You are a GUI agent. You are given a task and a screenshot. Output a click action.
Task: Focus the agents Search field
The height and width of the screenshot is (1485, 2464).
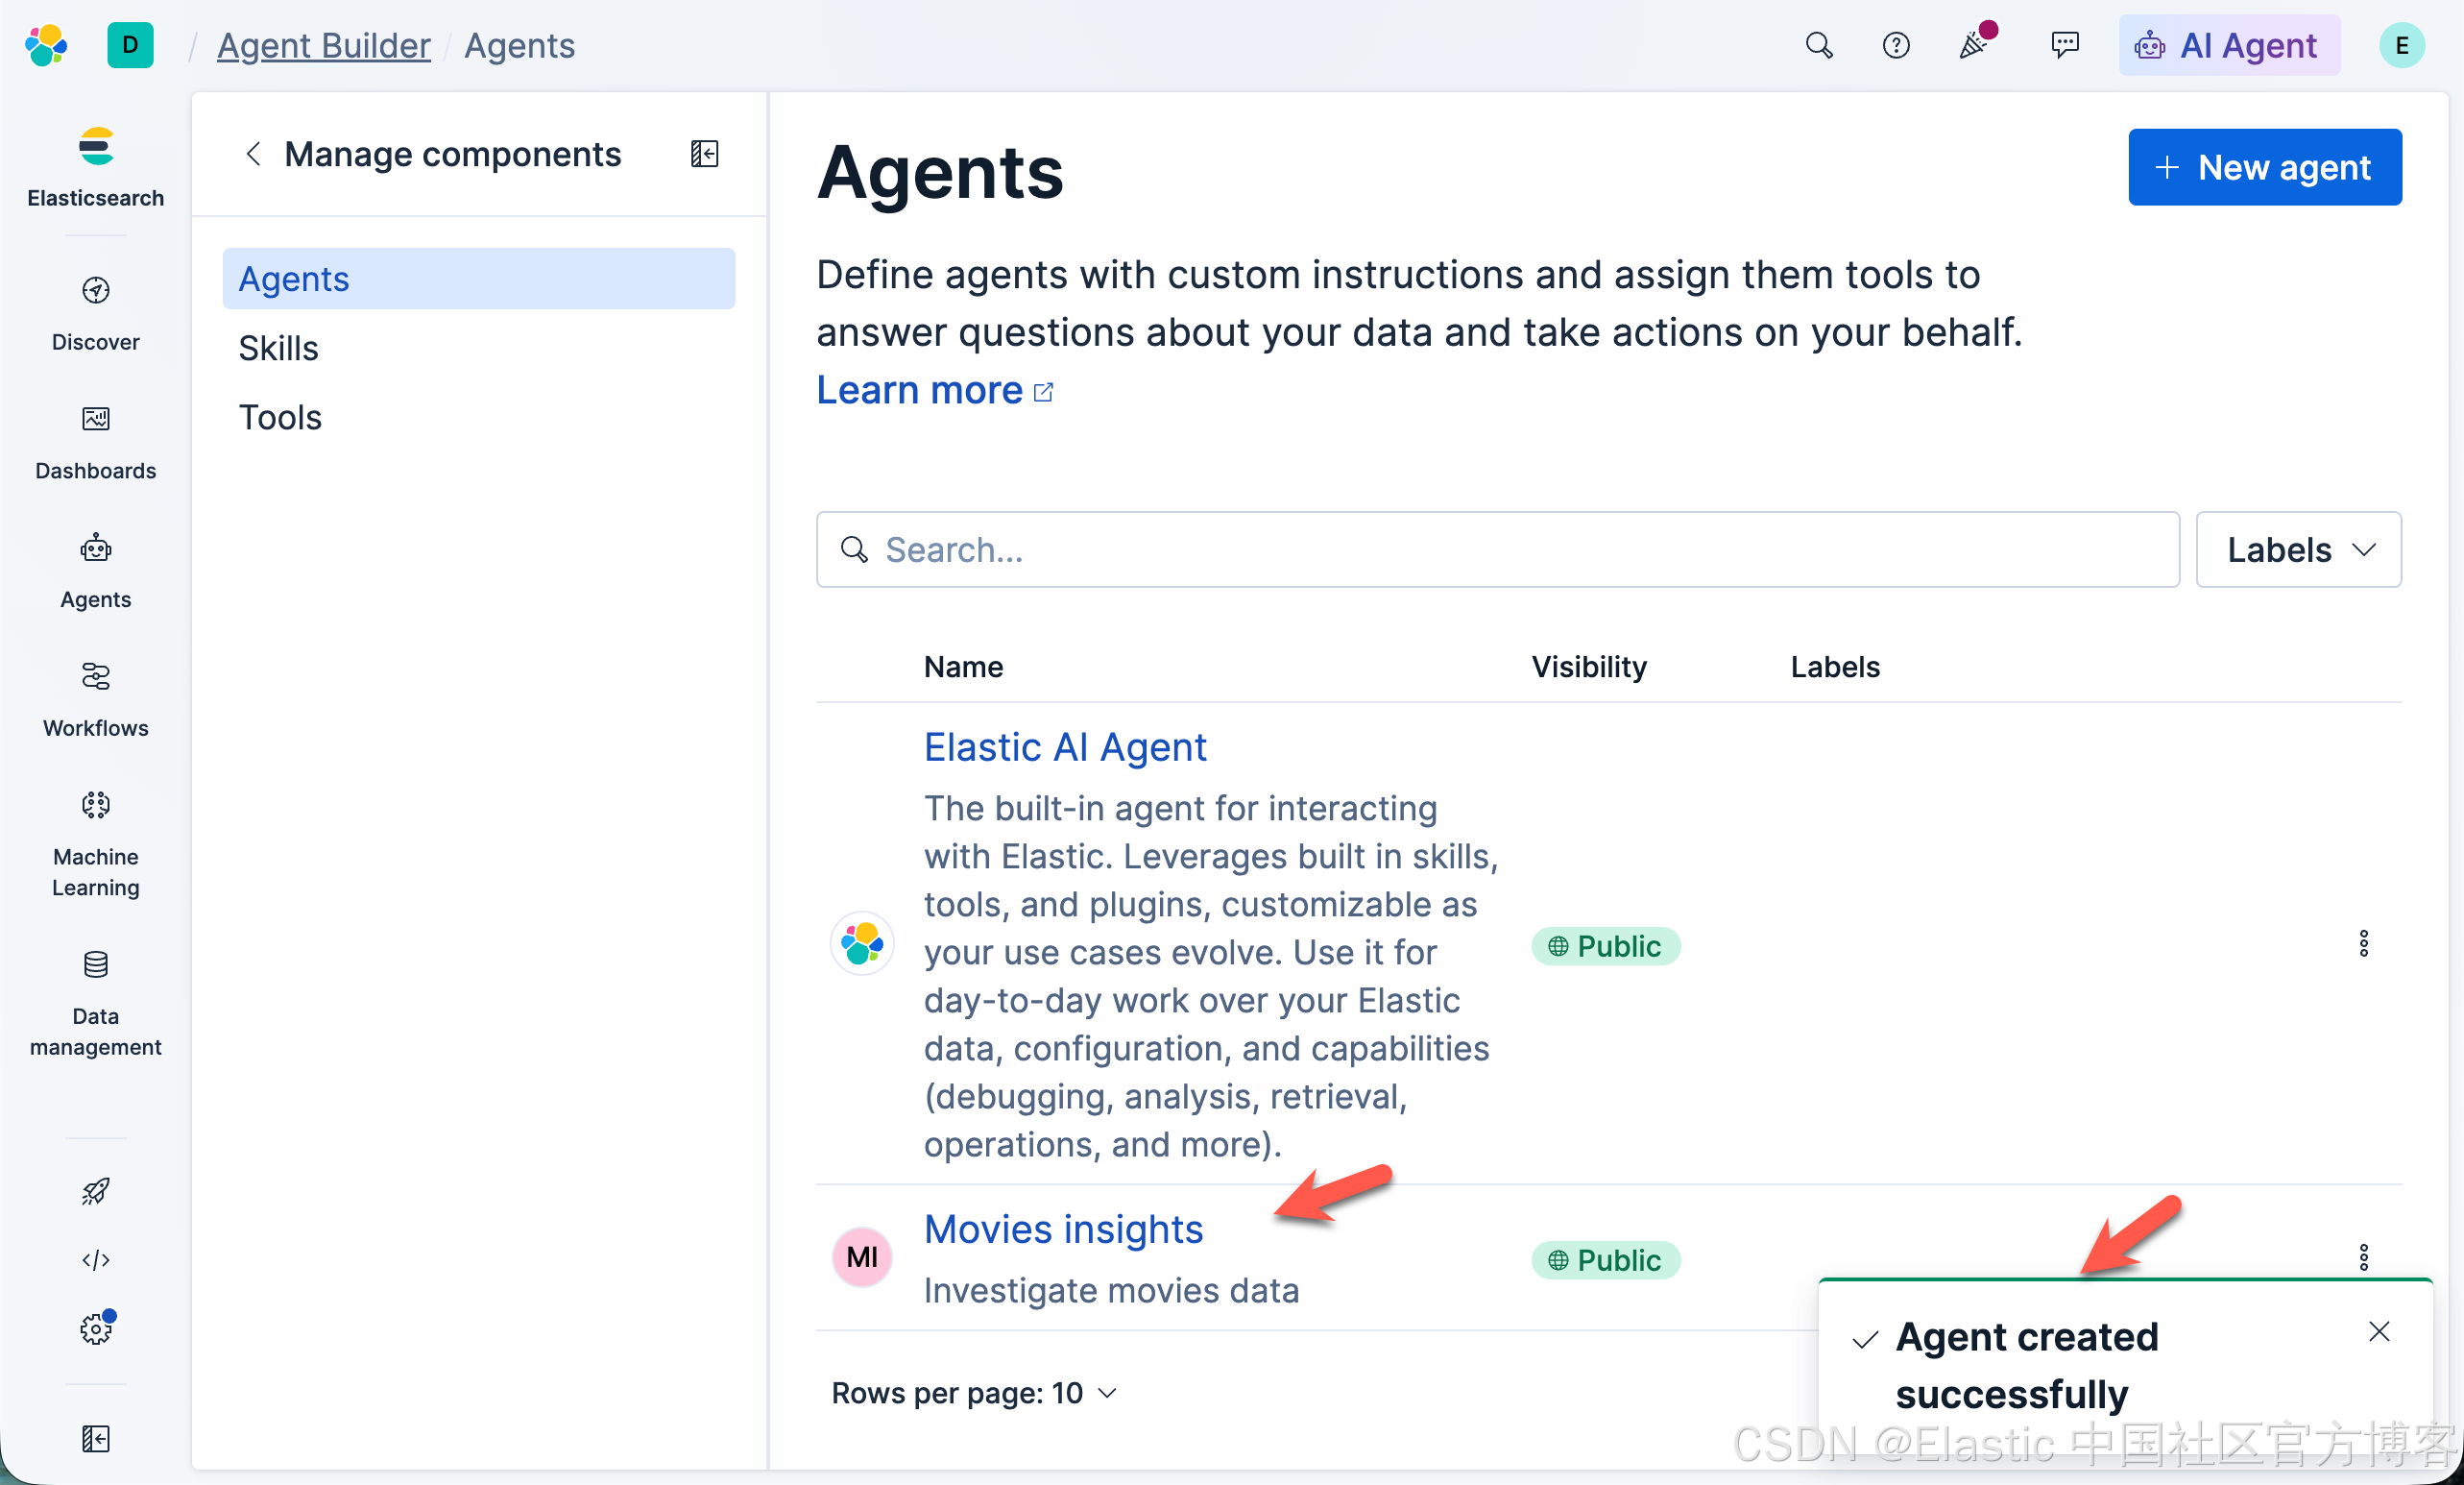(x=1497, y=549)
